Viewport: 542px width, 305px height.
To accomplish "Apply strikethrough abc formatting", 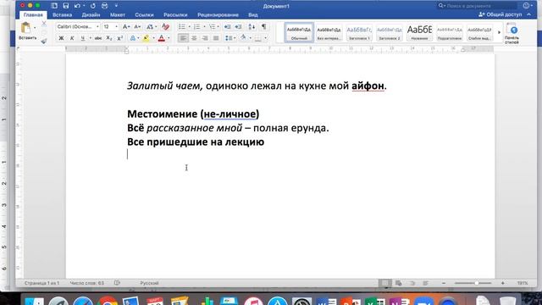I will coord(98,38).
